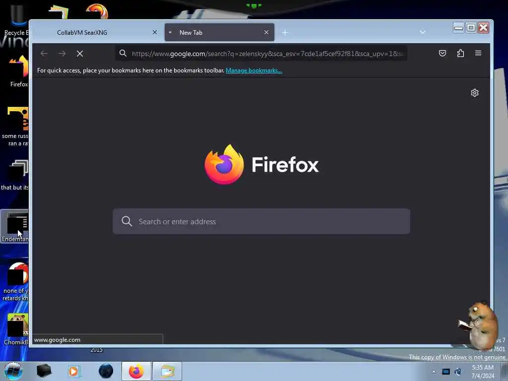The image size is (508, 381).
Task: Go back to previous page
Action: 44,54
